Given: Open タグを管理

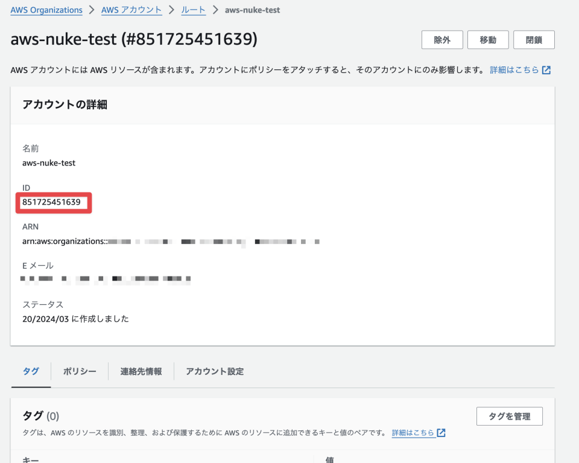Looking at the screenshot, I should pyautogui.click(x=509, y=416).
